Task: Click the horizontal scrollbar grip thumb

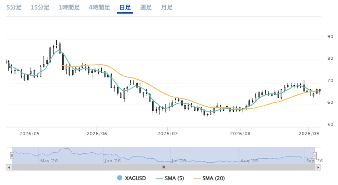Action: (164, 167)
